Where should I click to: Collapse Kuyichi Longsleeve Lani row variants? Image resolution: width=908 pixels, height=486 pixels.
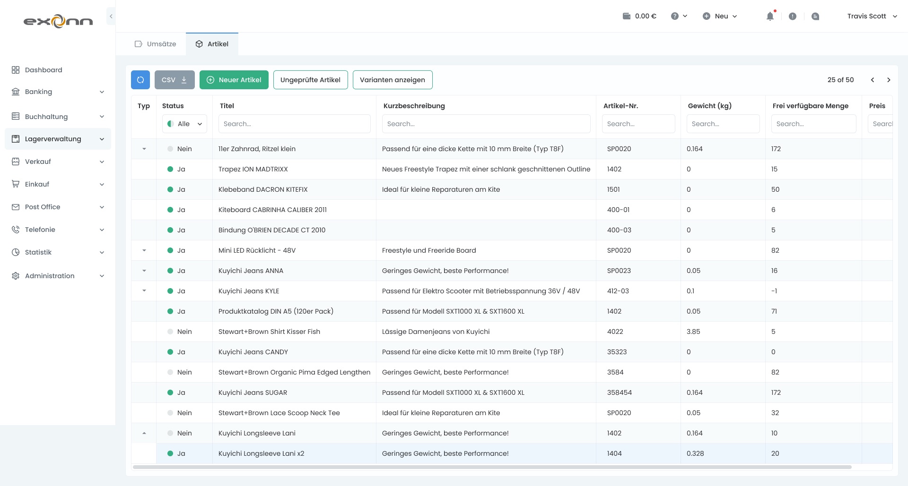click(x=144, y=433)
